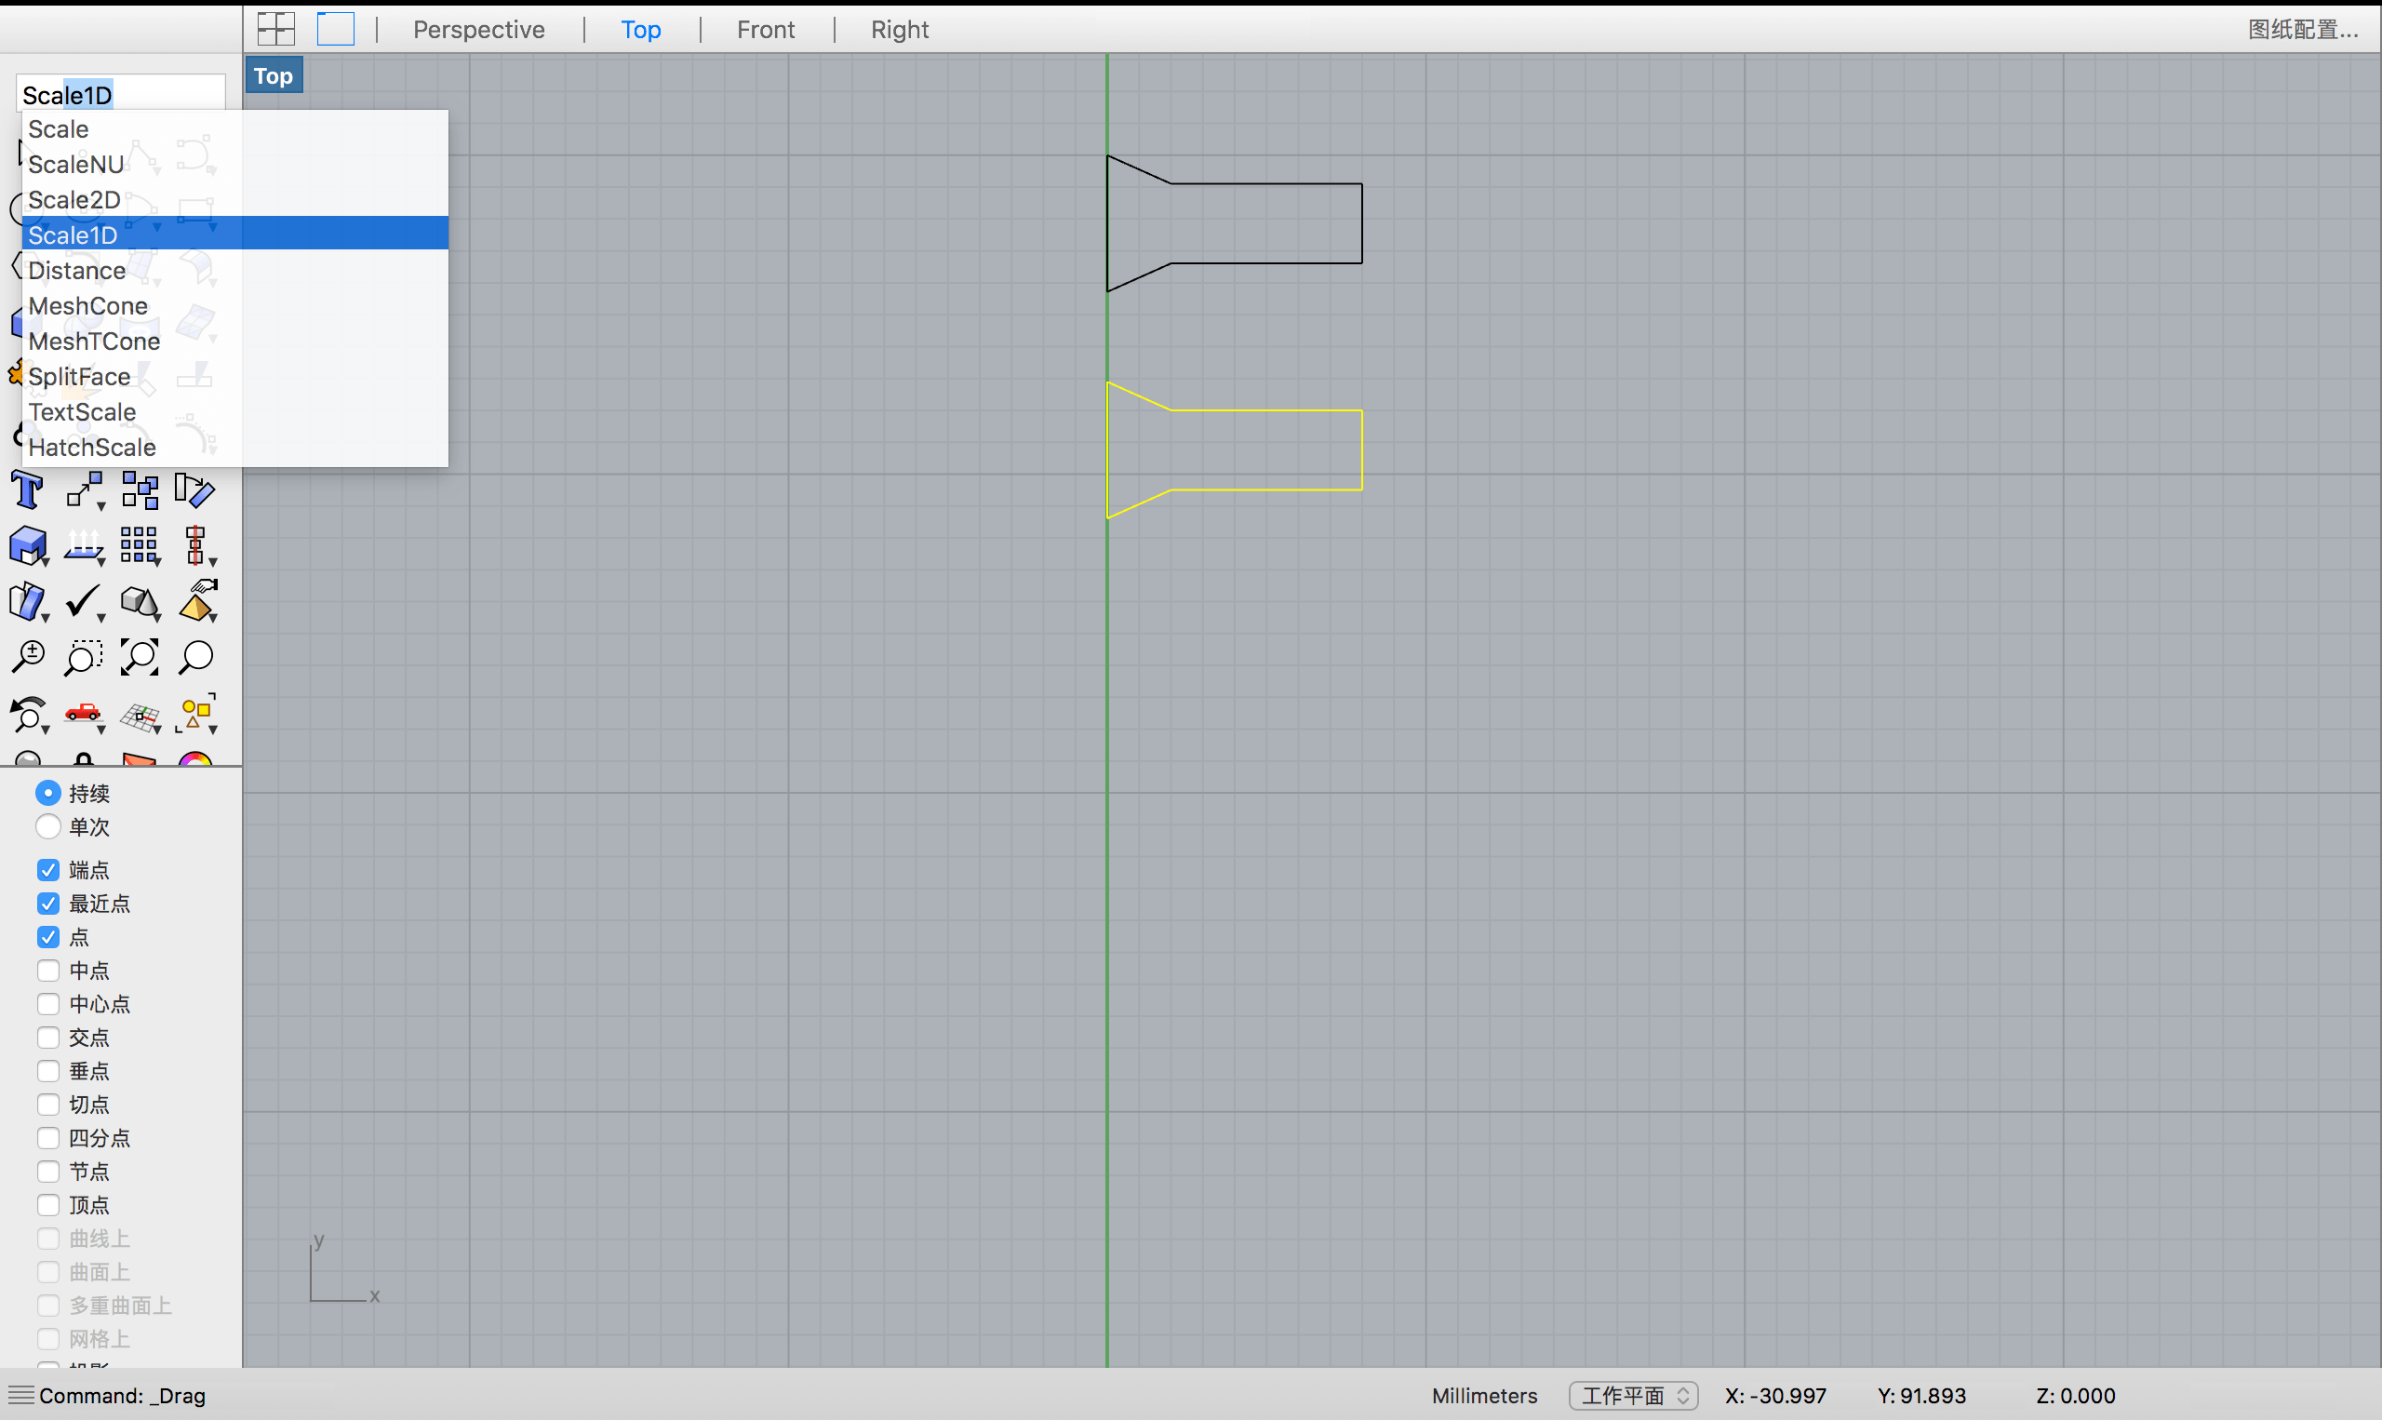Screen dimensions: 2382x1420
Task: Select the 单次 one-shot osnap radio
Action: [47, 825]
